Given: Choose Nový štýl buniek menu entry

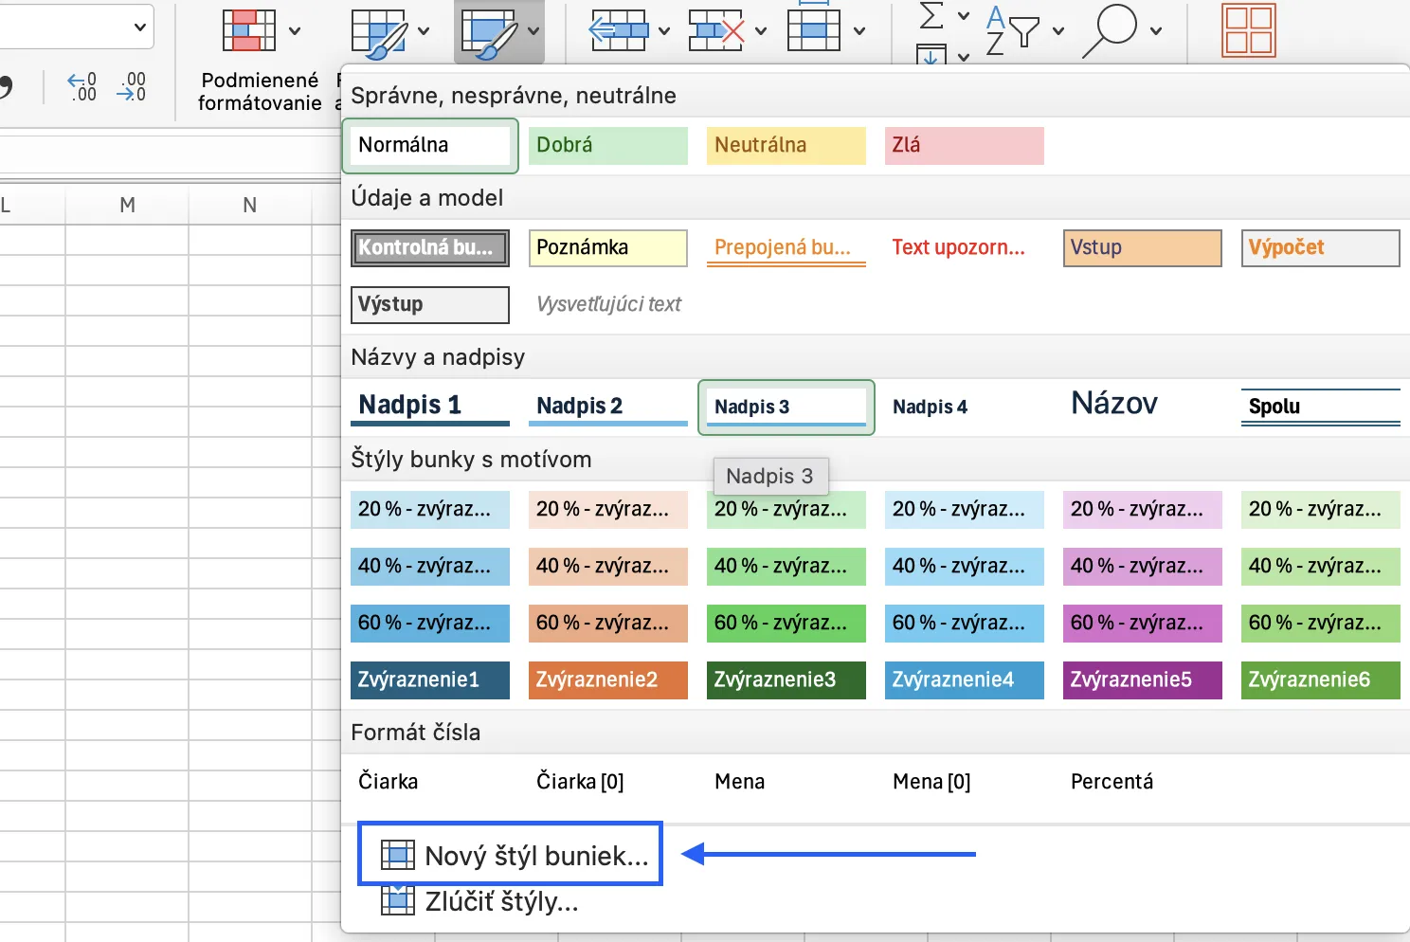Looking at the screenshot, I should 511,855.
